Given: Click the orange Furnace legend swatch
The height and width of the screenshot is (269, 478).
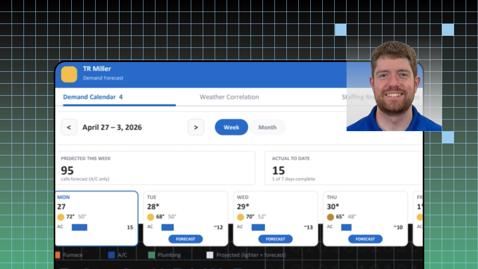Looking at the screenshot, I should point(58,255).
